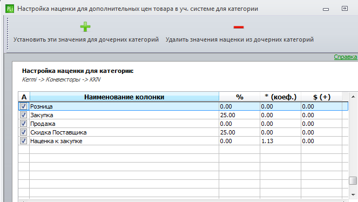Click Закупка percent cell 25.00
Screen dimensions: 358x202
click(x=240, y=115)
